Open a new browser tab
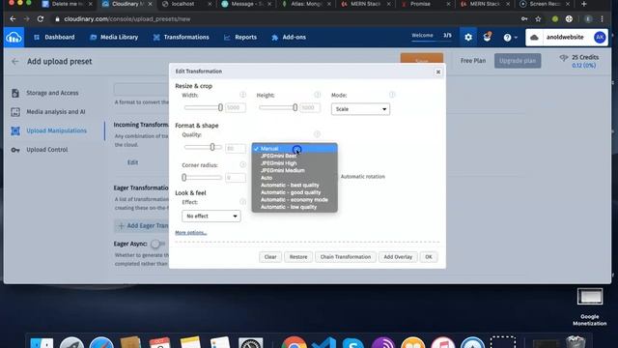The width and height of the screenshot is (618, 348). 583,4
